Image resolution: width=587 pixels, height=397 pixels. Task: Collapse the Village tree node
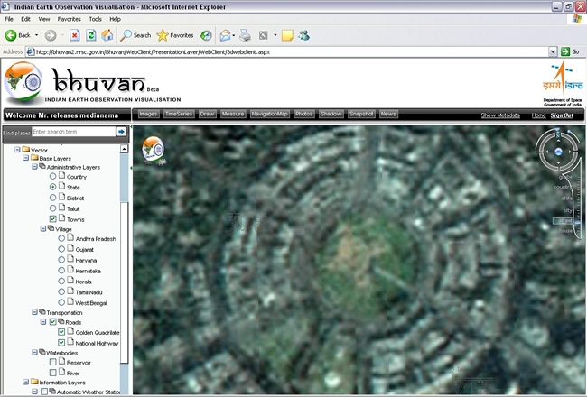pos(43,229)
